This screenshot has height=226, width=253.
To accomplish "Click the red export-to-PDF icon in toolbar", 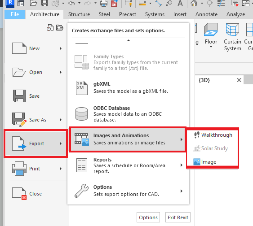I will tap(114, 4).
